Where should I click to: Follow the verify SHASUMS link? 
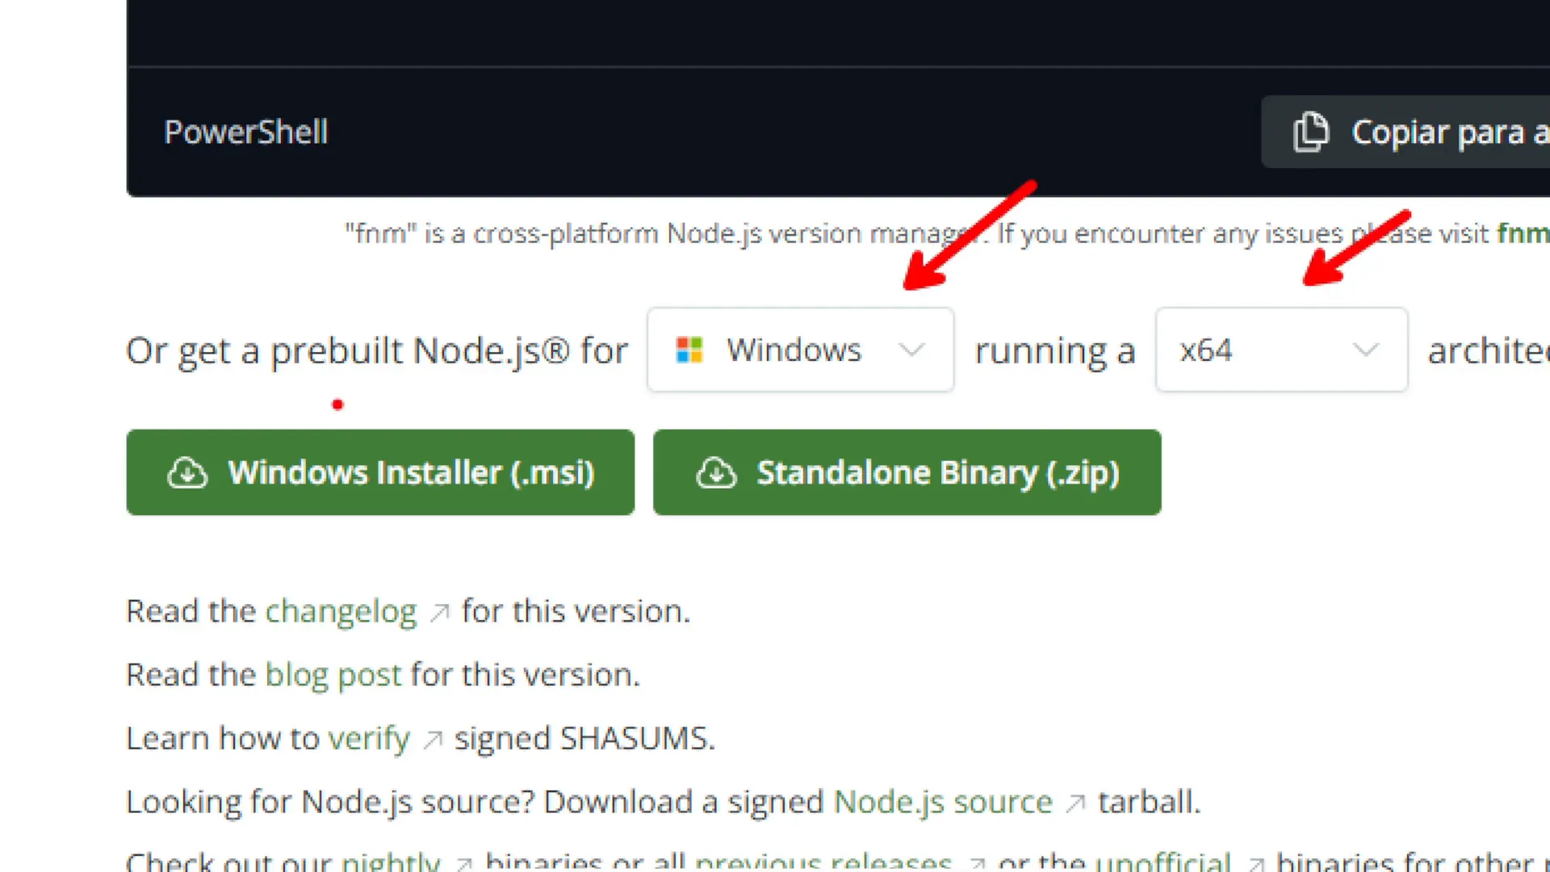pos(369,739)
